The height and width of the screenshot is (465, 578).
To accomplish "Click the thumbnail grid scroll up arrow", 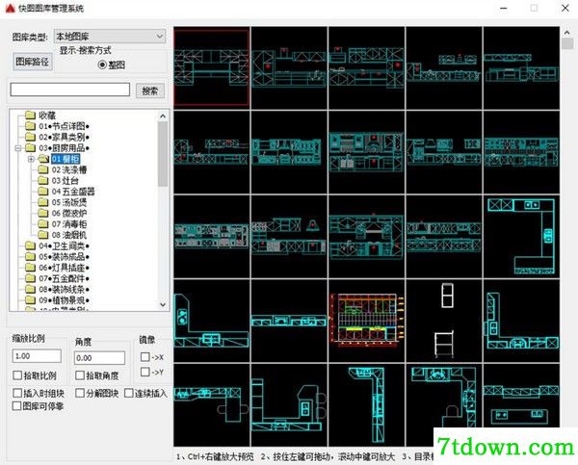I will (x=567, y=33).
